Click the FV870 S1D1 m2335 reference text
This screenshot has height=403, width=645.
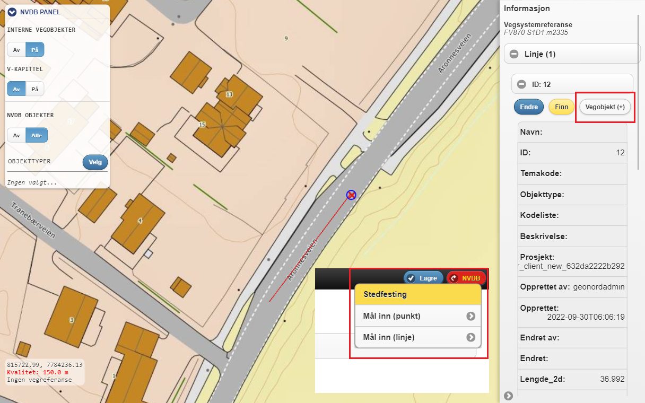coord(535,32)
